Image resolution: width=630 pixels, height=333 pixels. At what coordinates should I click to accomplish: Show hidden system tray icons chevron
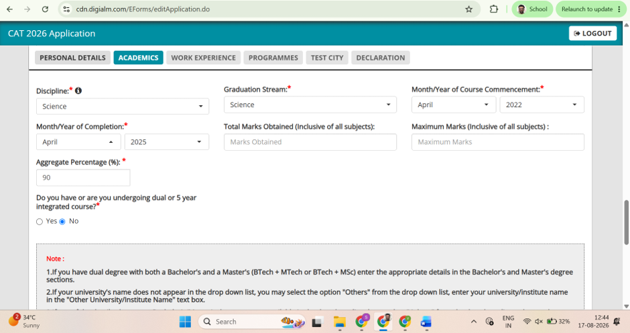coord(474,322)
